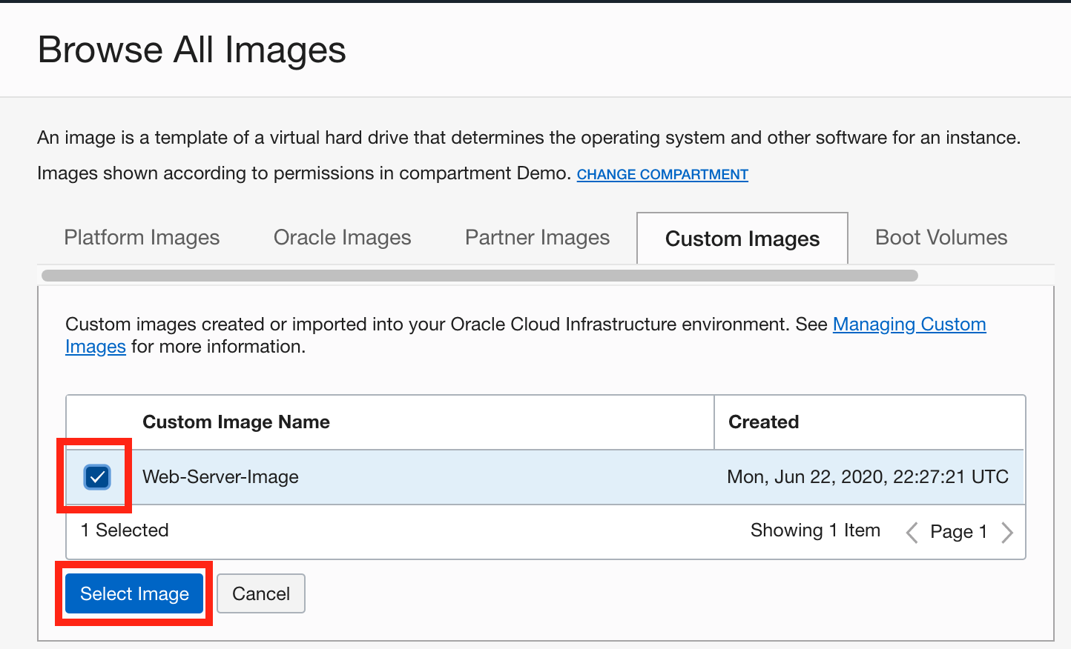This screenshot has width=1071, height=649.
Task: Click the Select Image button
Action: click(134, 593)
